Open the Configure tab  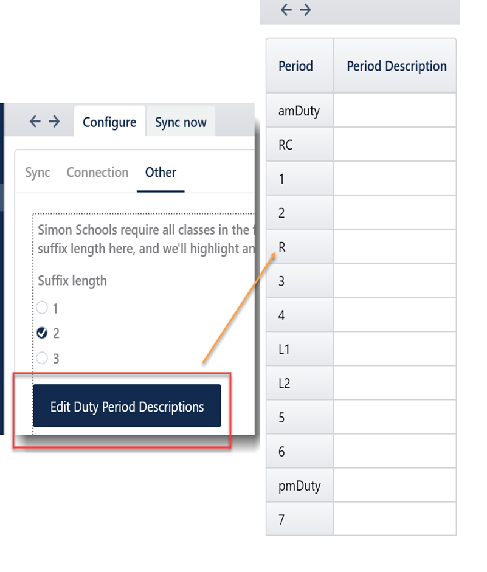(x=109, y=122)
